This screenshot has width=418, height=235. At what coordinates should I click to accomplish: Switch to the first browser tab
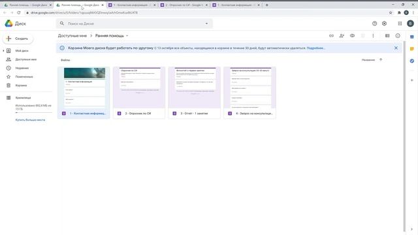pos(27,5)
